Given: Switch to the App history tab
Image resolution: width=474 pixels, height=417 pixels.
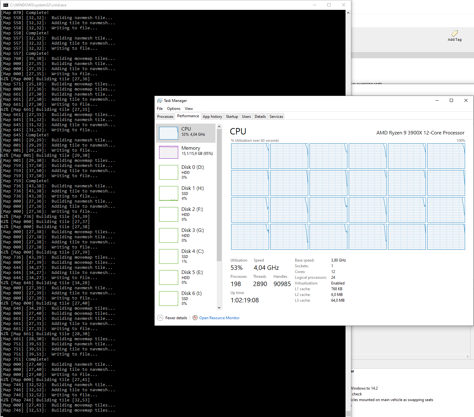Looking at the screenshot, I should click(212, 117).
